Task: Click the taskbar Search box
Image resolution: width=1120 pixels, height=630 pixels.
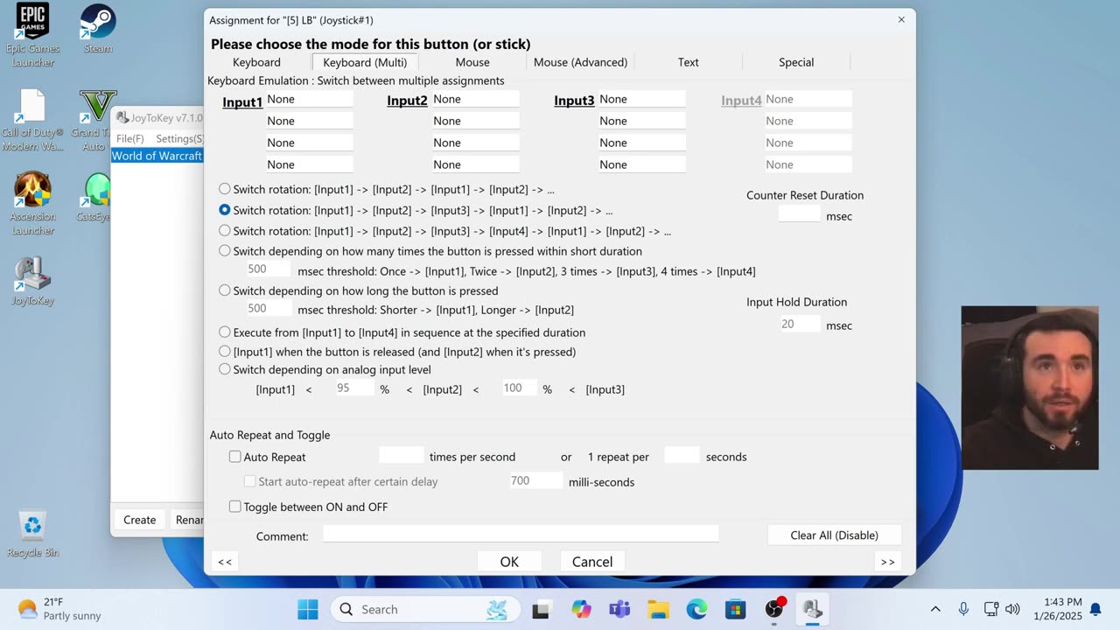Action: click(x=425, y=609)
